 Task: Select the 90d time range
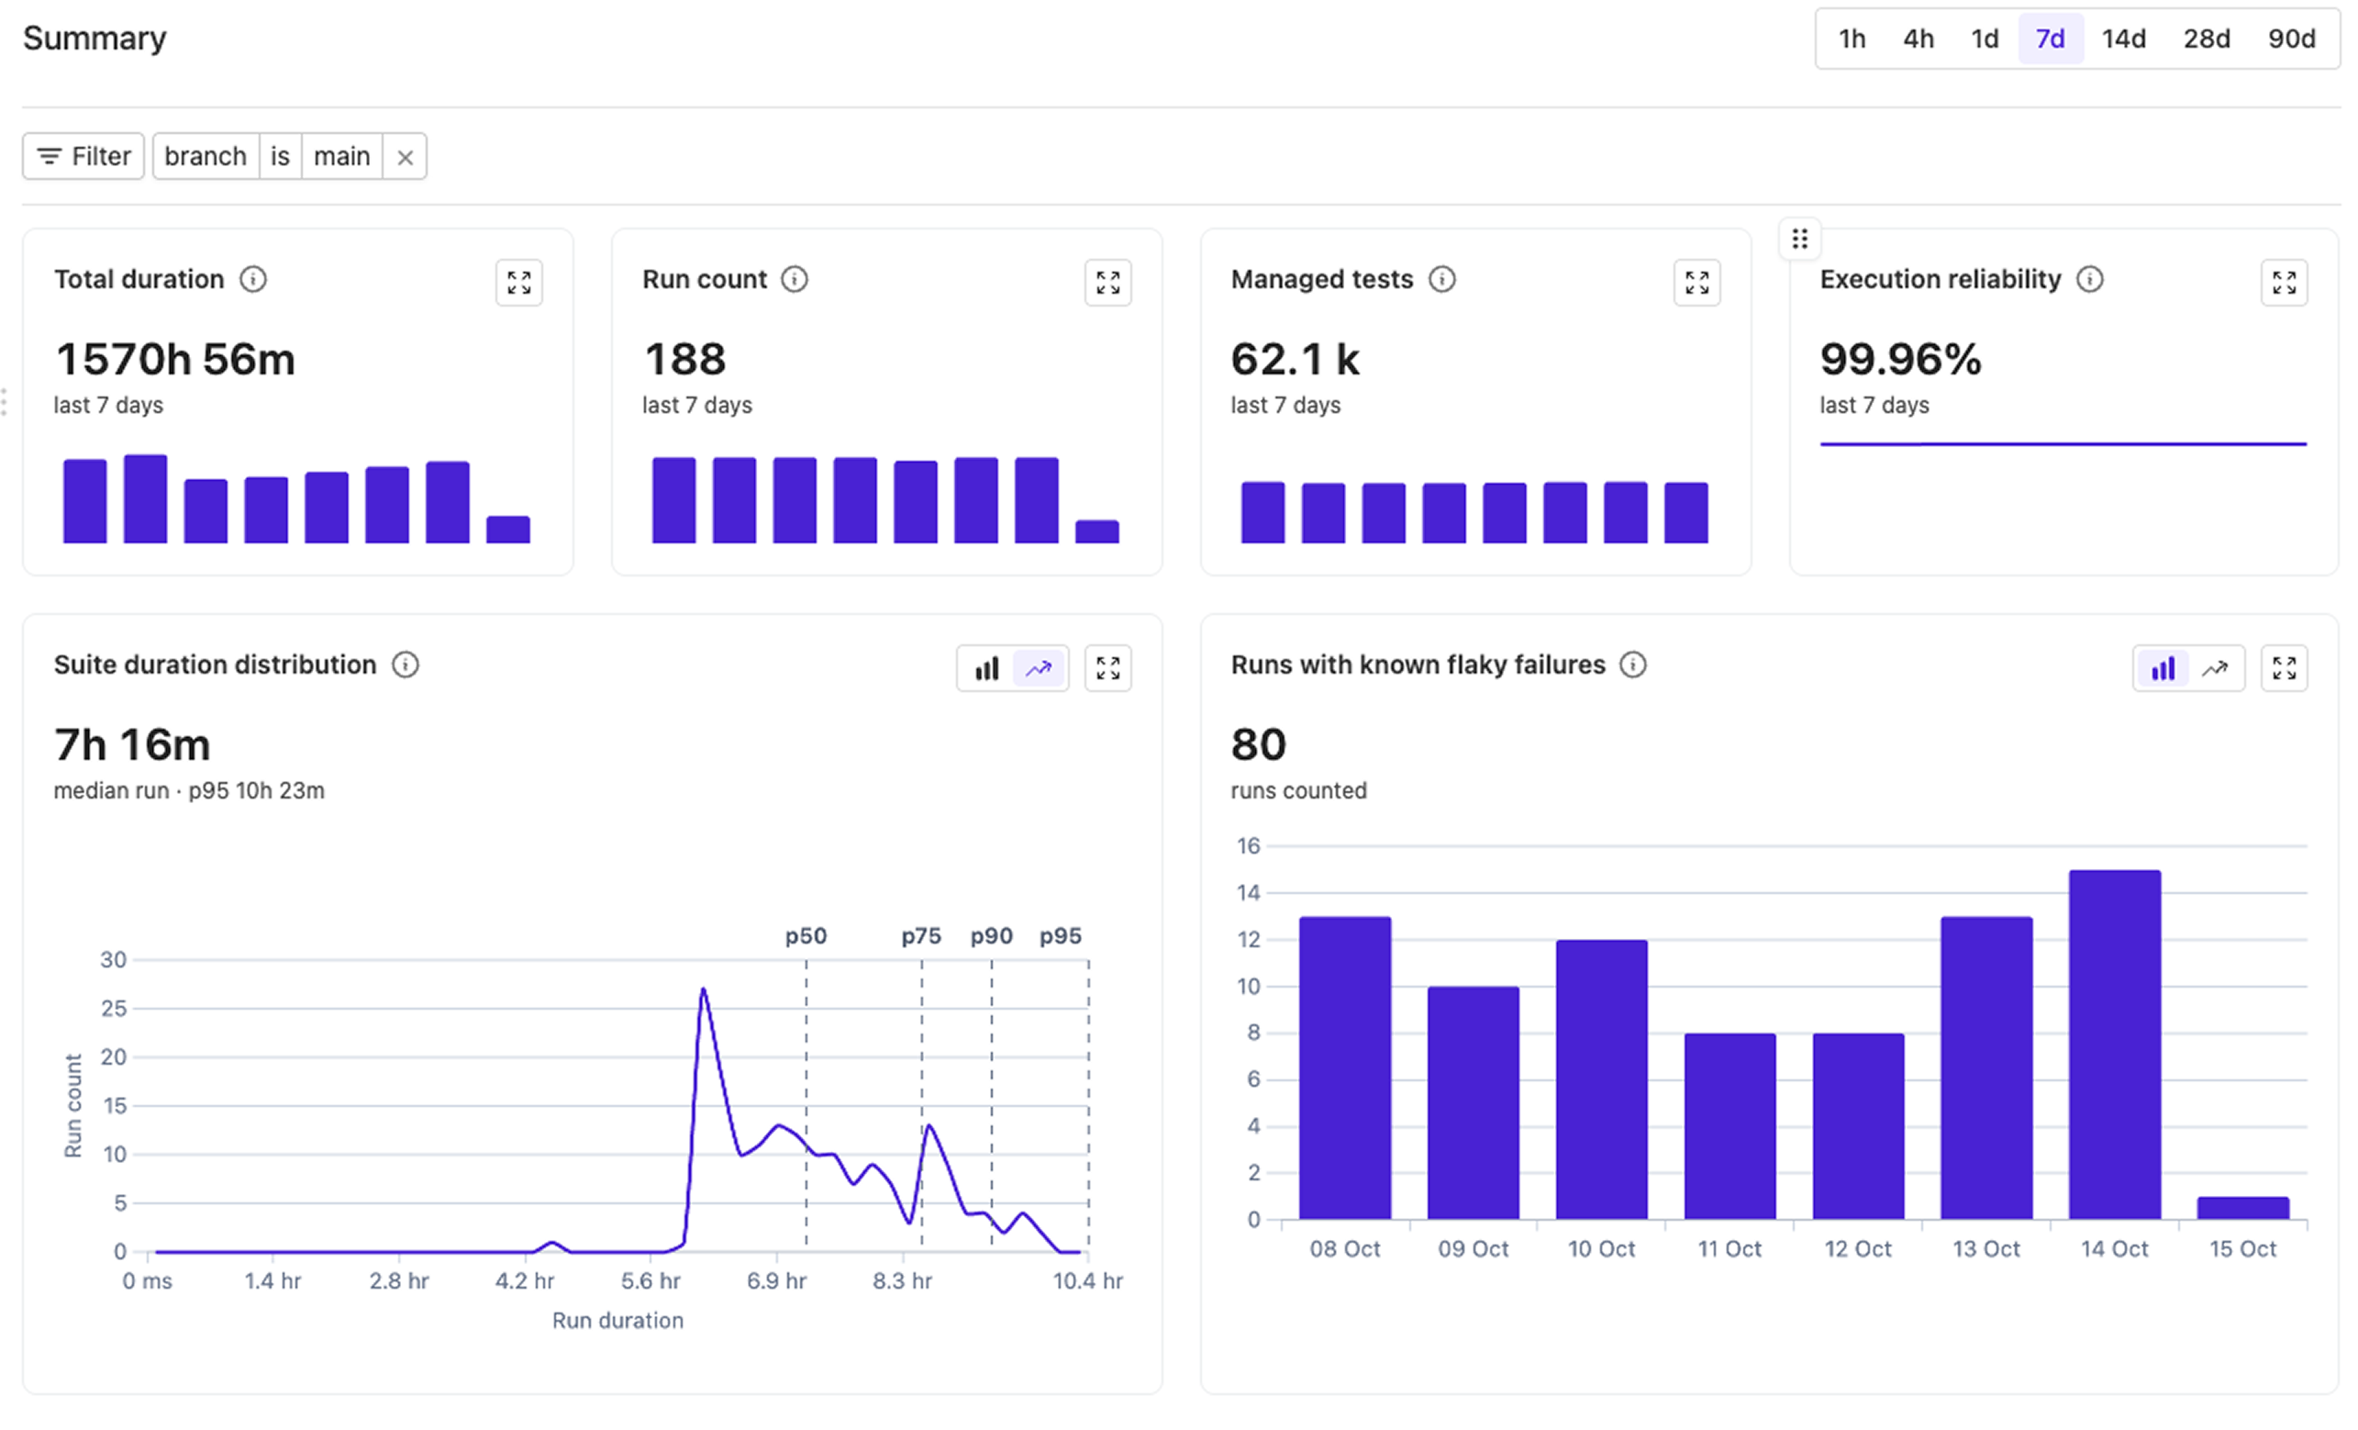coord(2291,39)
